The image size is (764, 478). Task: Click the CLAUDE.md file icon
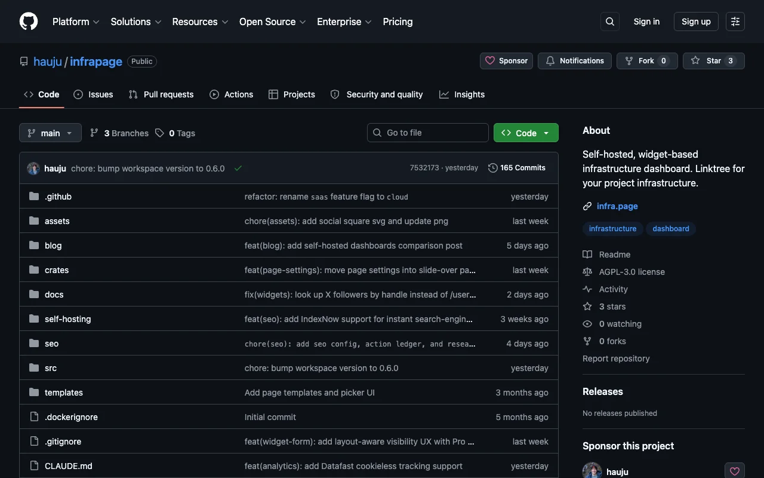(x=34, y=466)
